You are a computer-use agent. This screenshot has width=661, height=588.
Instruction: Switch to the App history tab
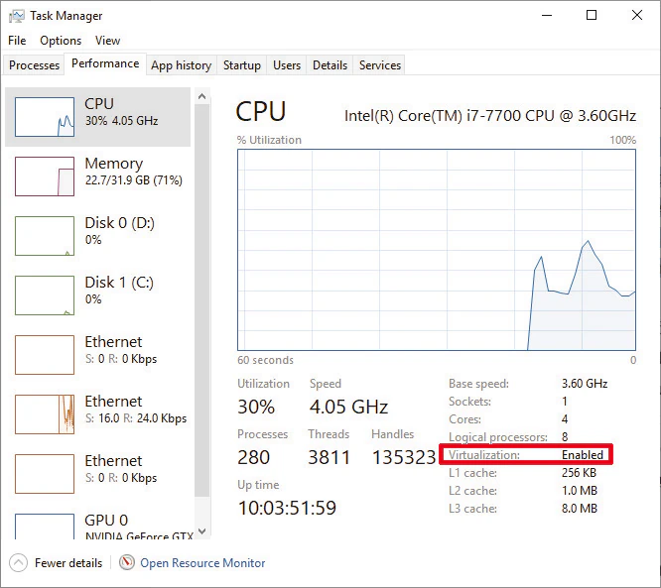click(x=181, y=65)
